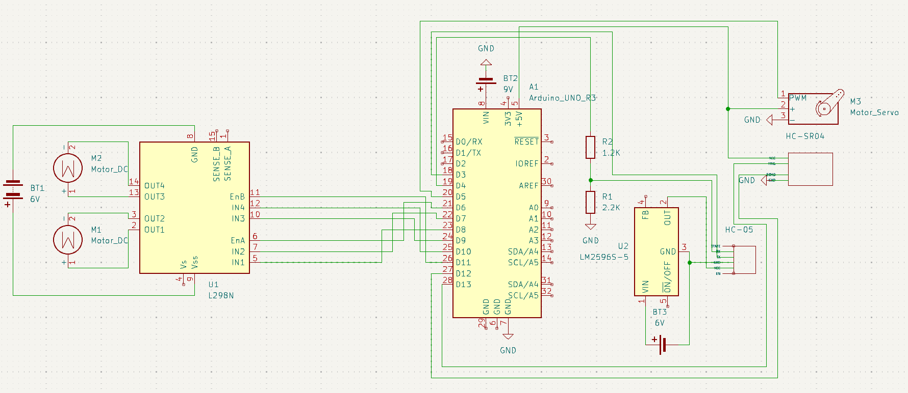Click the VIN pin label on the Arduino
This screenshot has height=393, width=908.
pyautogui.click(x=486, y=118)
